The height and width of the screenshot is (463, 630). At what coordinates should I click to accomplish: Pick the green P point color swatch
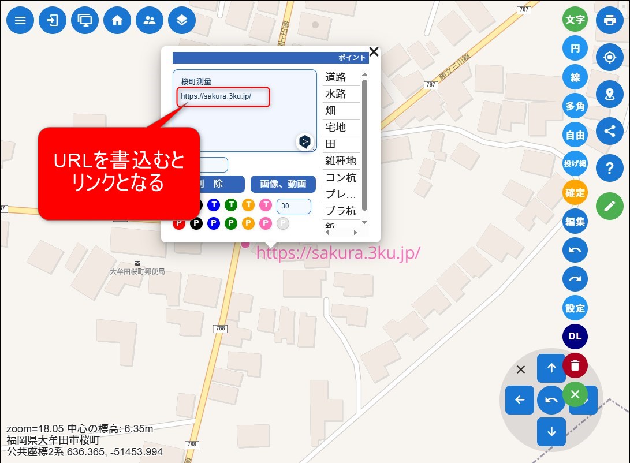(231, 223)
